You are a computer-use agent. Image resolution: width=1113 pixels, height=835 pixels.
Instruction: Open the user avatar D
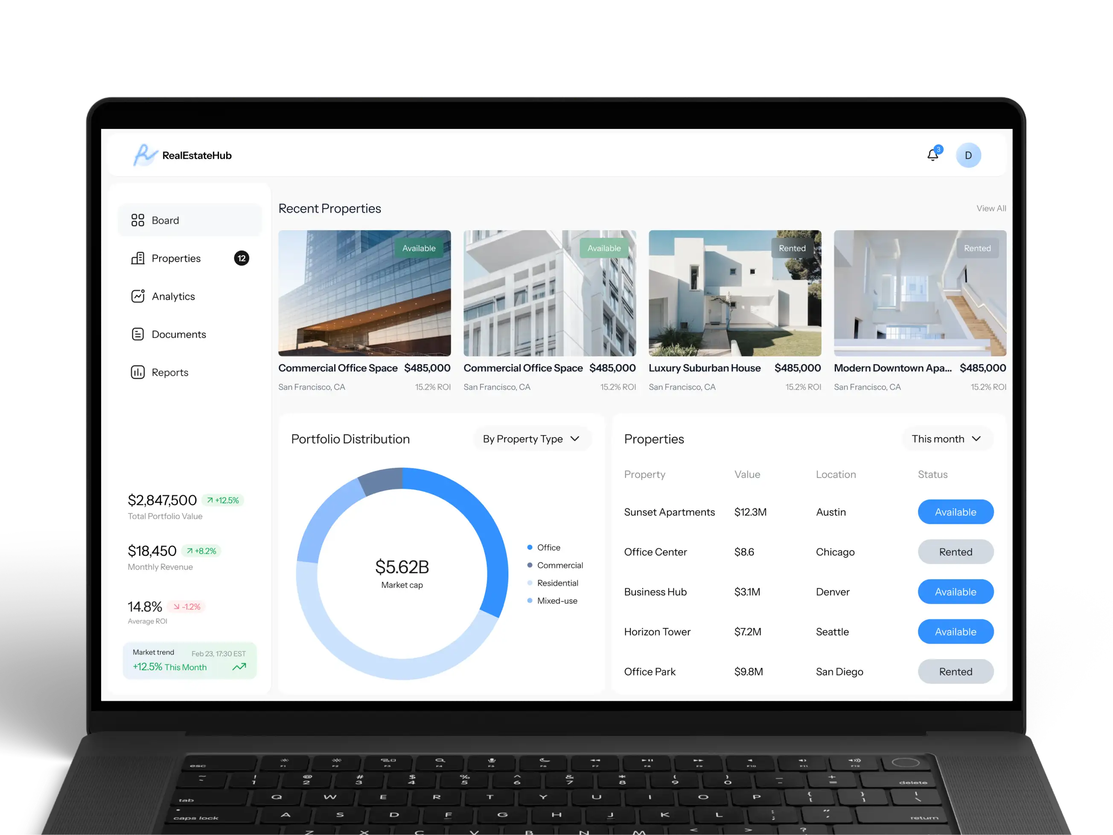tap(968, 155)
